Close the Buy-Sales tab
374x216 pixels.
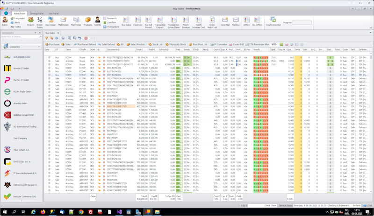tap(58, 33)
